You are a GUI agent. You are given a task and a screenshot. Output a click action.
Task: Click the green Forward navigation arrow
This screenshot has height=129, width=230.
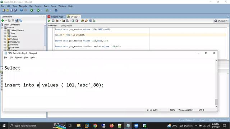coord(38,10)
